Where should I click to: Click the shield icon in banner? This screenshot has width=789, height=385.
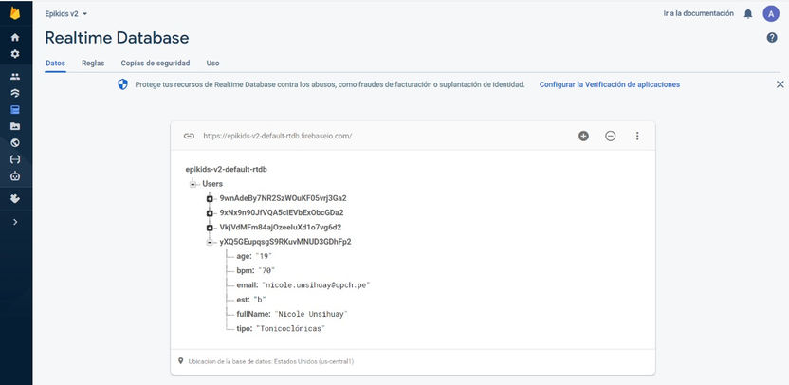click(122, 84)
